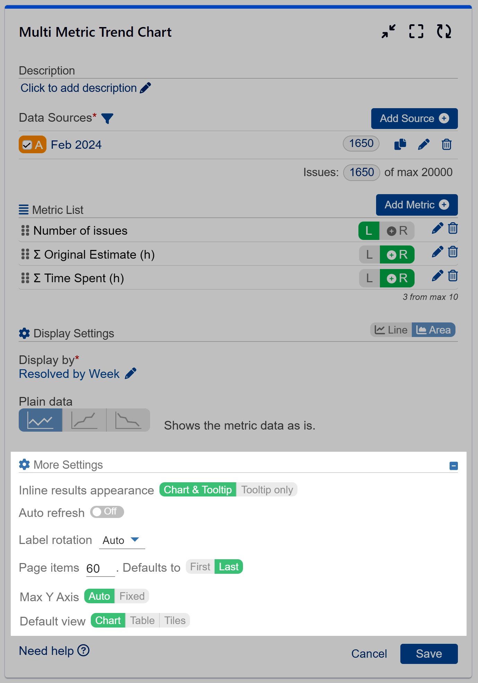Switch chart style to Line
The width and height of the screenshot is (478, 683).
tap(391, 330)
